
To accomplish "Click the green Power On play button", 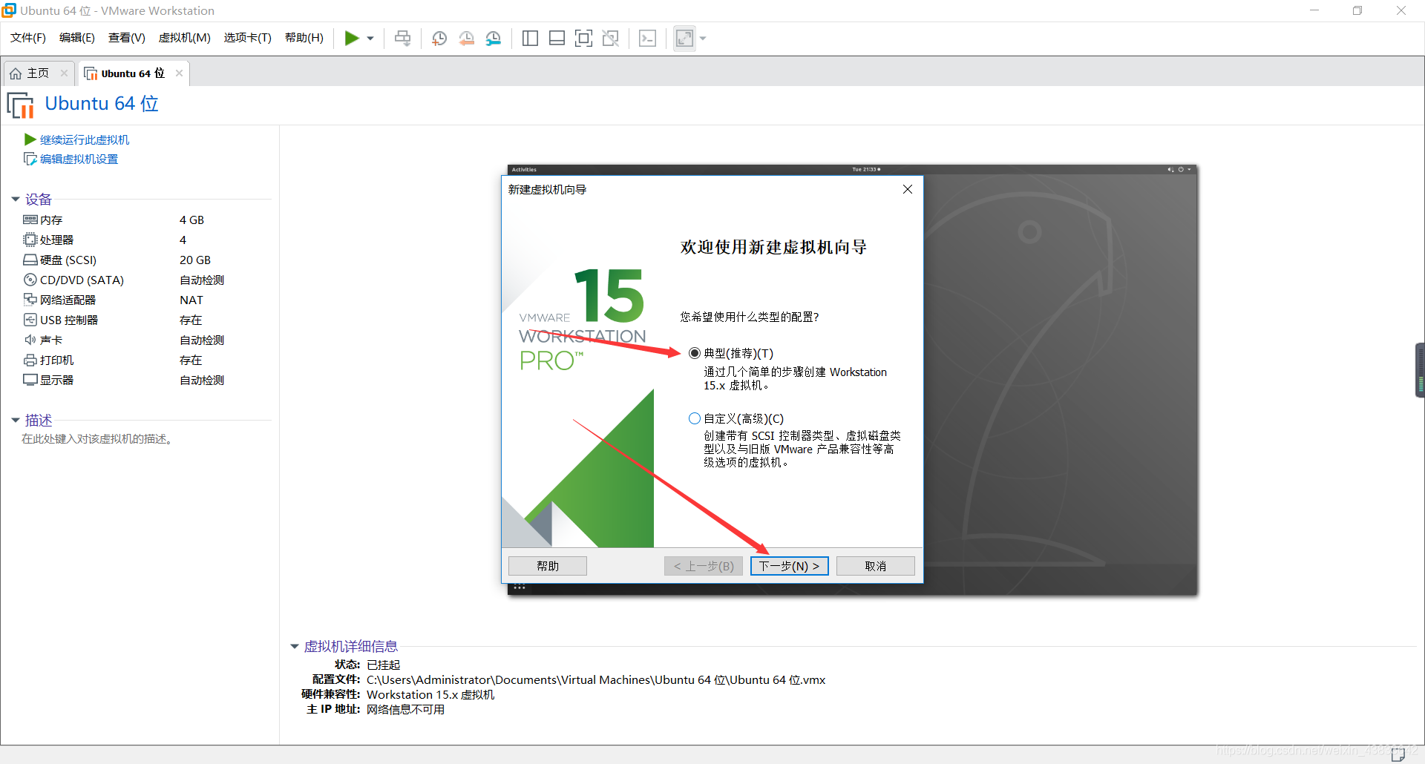I will (x=352, y=38).
